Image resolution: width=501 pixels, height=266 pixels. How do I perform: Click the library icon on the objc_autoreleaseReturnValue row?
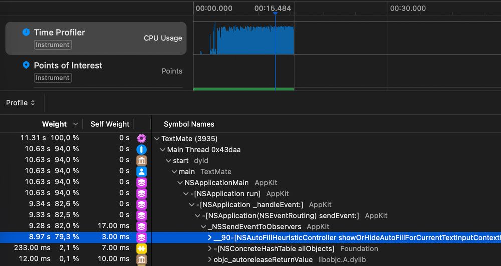(x=142, y=259)
